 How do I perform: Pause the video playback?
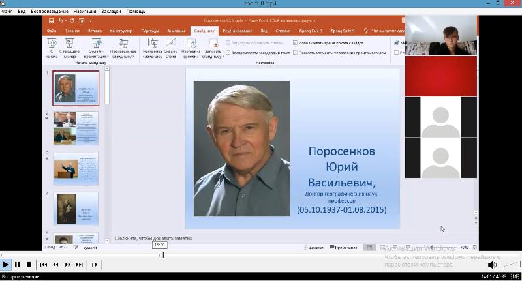coord(18,265)
